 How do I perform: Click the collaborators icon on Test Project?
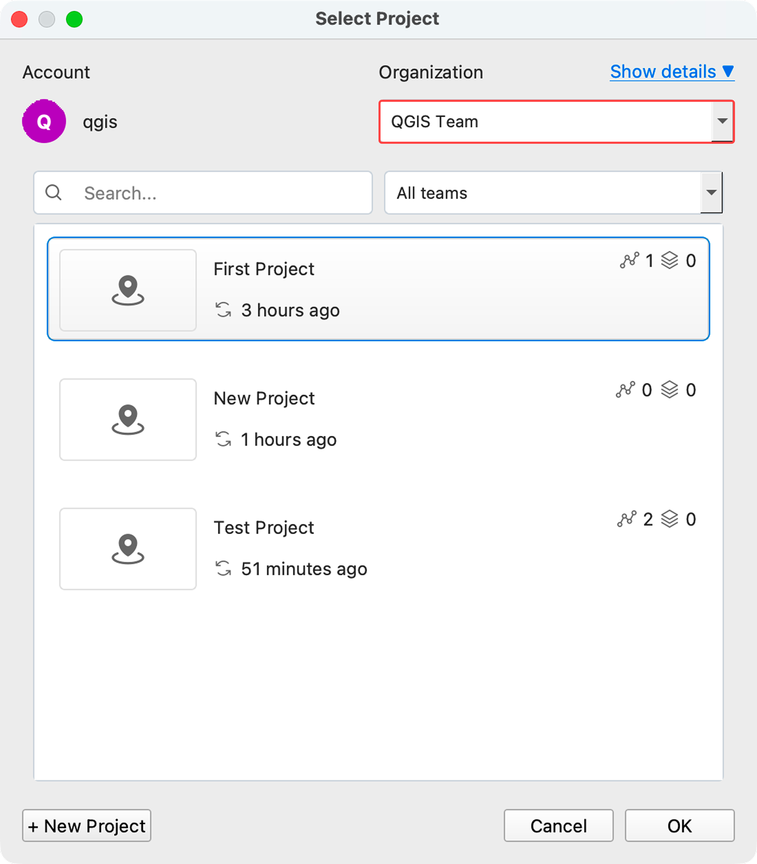[x=628, y=519]
